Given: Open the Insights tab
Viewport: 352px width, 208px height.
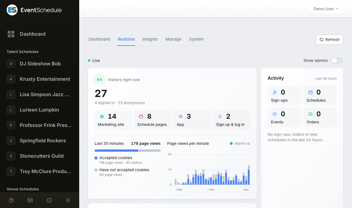Looking at the screenshot, I should point(150,39).
